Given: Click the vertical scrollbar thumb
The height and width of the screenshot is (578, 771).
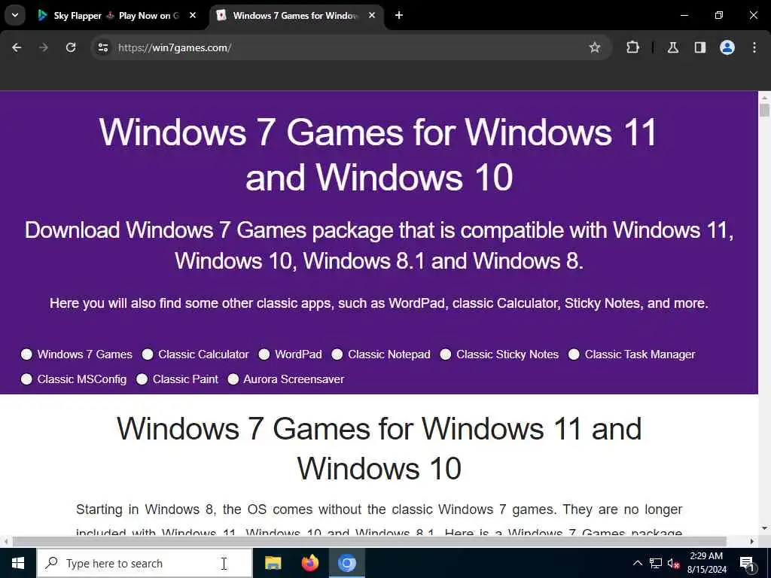Looking at the screenshot, I should coord(764,110).
